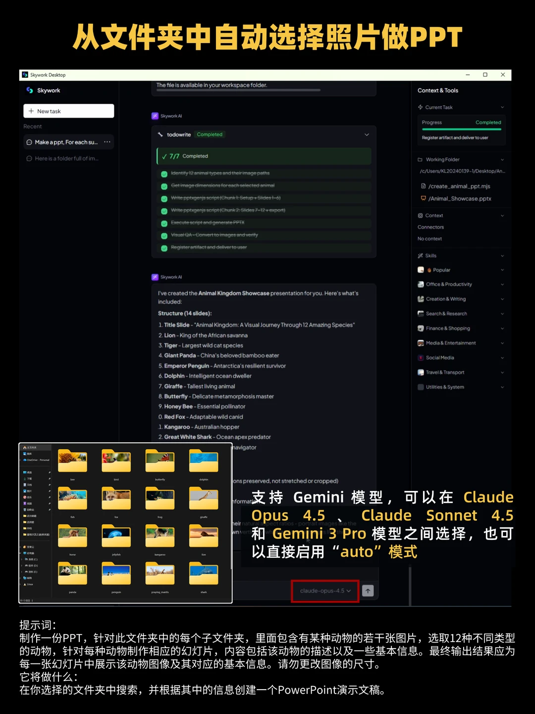
Task: Click the Skywork logo icon in sidebar
Action: [x=30, y=90]
